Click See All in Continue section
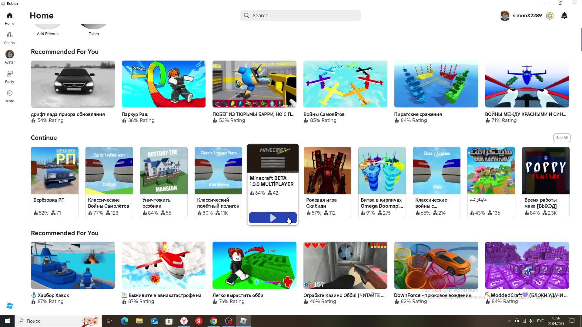Viewport: 582px width, 327px height. coord(562,138)
